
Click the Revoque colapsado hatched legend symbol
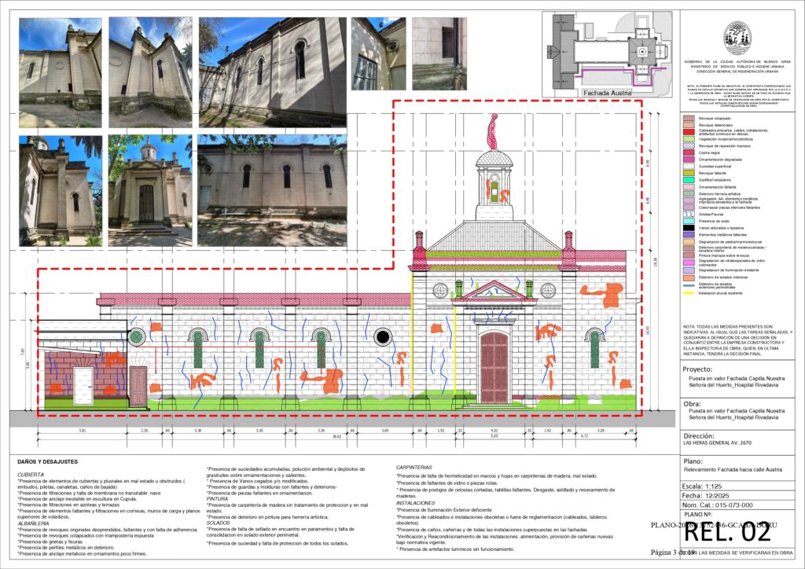(x=687, y=118)
